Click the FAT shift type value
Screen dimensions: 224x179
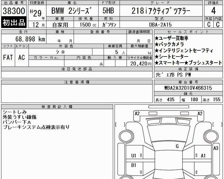coord(8,57)
